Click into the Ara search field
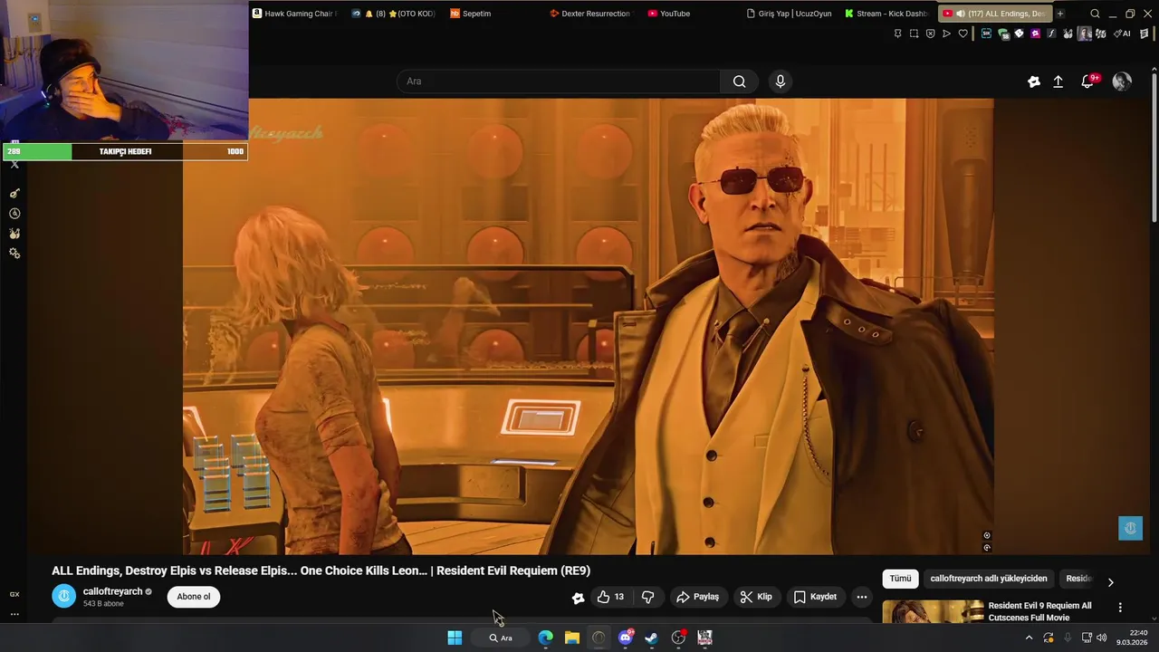1159x652 pixels. coord(559,81)
